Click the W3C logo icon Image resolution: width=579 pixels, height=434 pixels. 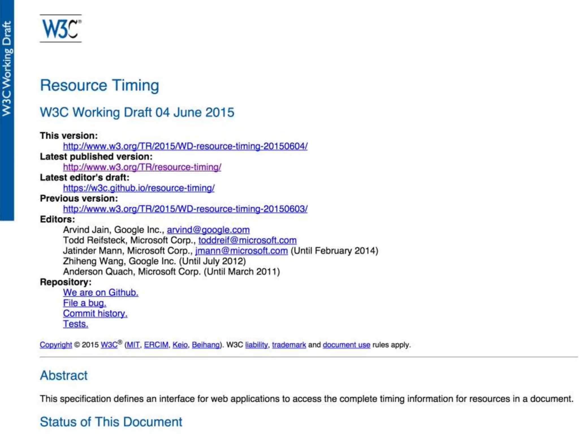(61, 29)
